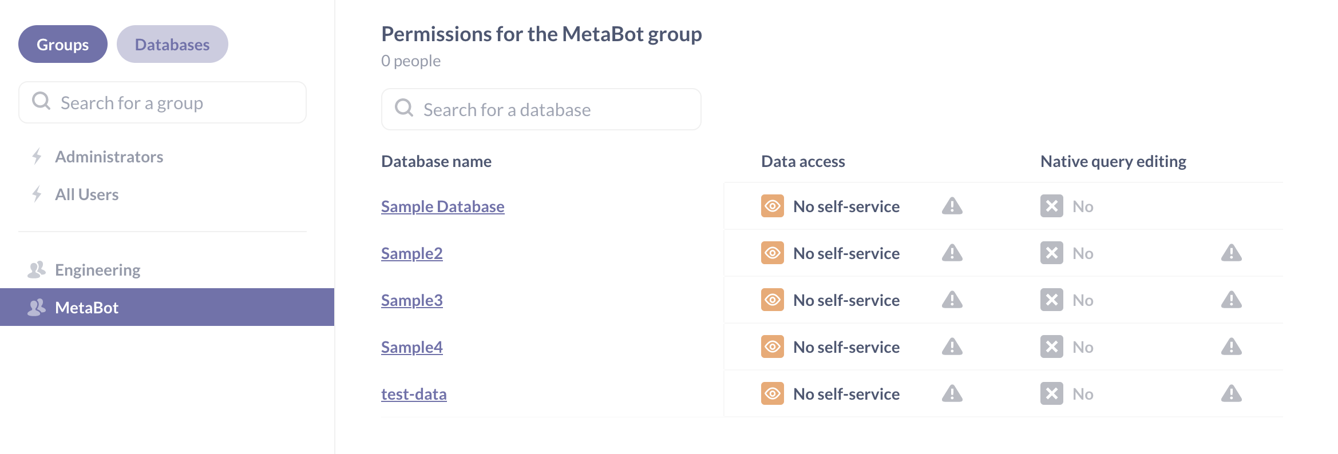Select the native query X icon for Sample3
1338x454 pixels.
click(1051, 300)
